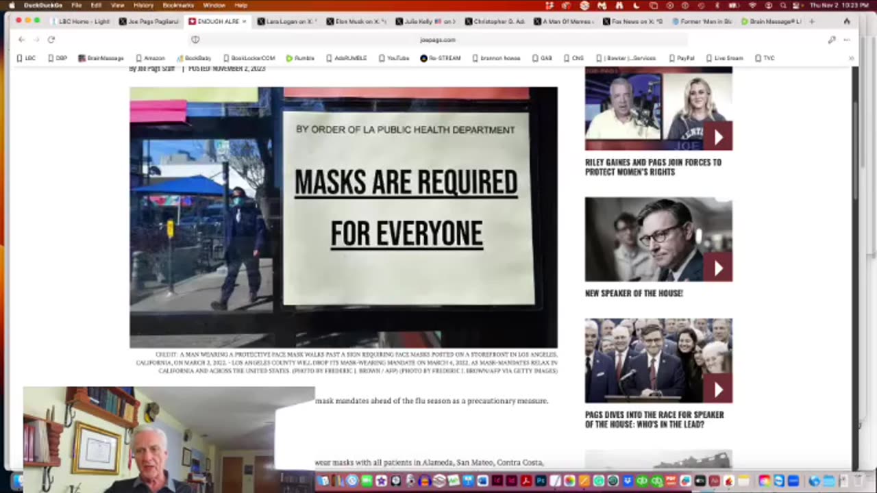Screen dimensions: 877x493
Task: Switch to the Christopher D. tab
Action: click(493, 21)
